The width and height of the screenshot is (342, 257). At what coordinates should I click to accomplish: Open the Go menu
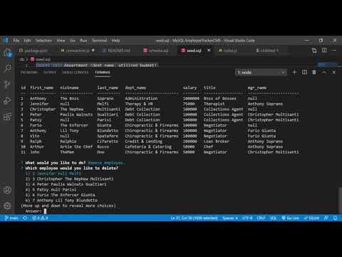coord(73,41)
